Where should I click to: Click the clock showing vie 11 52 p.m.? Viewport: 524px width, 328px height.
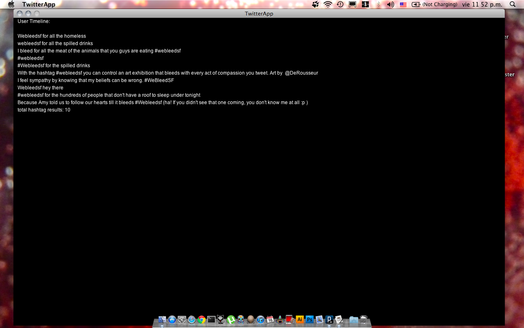482,5
